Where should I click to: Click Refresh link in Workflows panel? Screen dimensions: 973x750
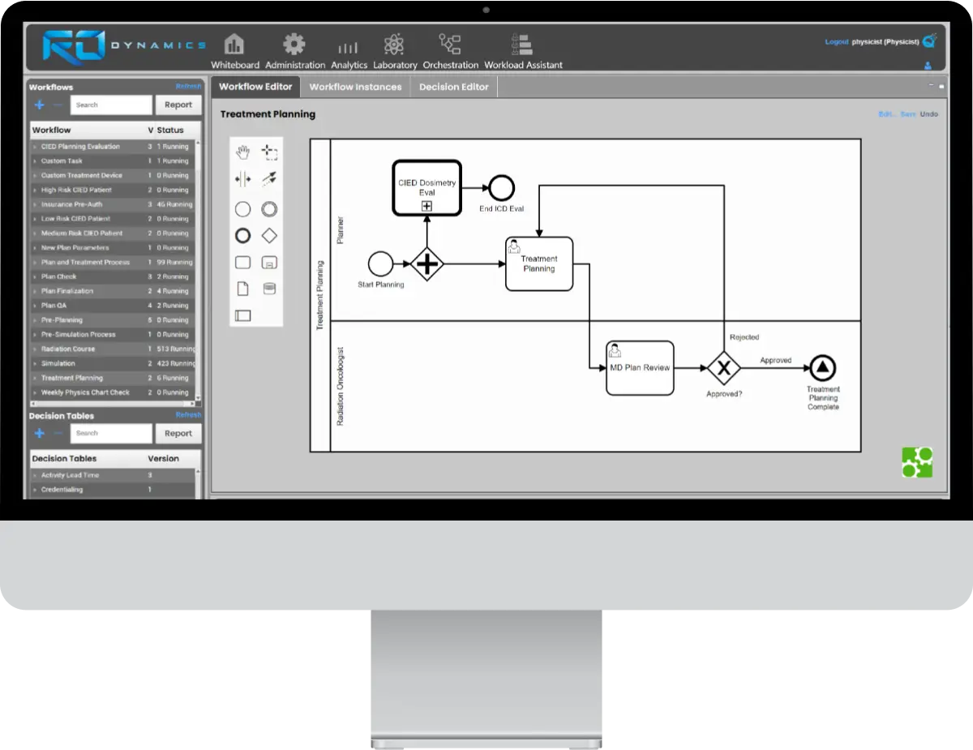pyautogui.click(x=188, y=87)
